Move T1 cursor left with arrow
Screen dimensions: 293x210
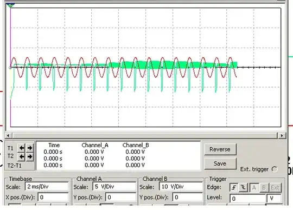pos(22,148)
